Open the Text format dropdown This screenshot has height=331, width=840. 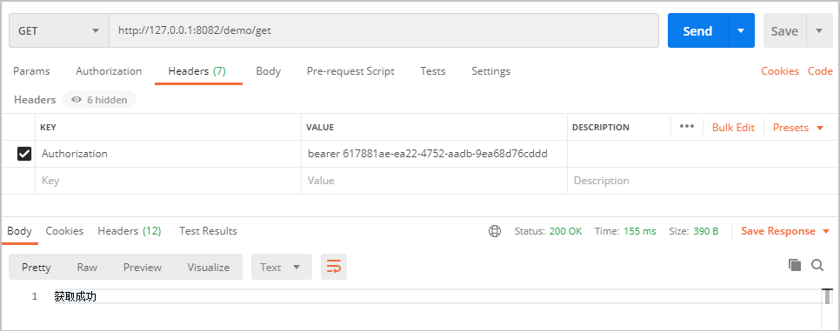281,267
